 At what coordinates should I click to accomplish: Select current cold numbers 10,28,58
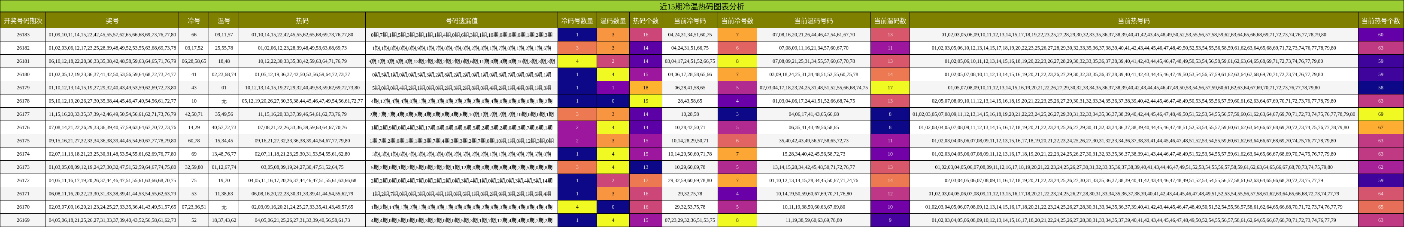coord(690,115)
